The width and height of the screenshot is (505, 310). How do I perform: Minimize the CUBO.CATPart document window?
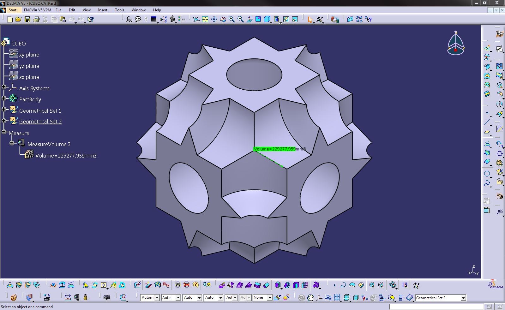click(490, 10)
